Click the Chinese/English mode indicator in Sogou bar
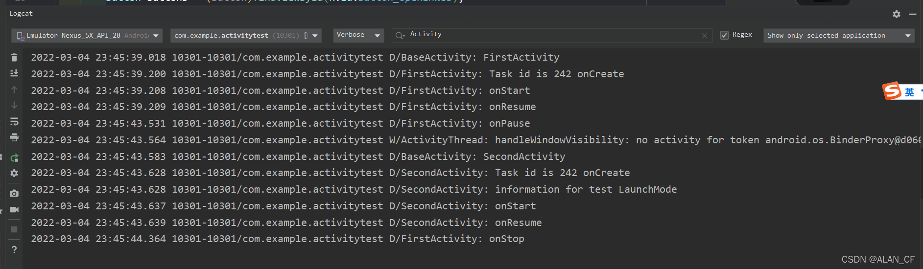 (x=909, y=92)
